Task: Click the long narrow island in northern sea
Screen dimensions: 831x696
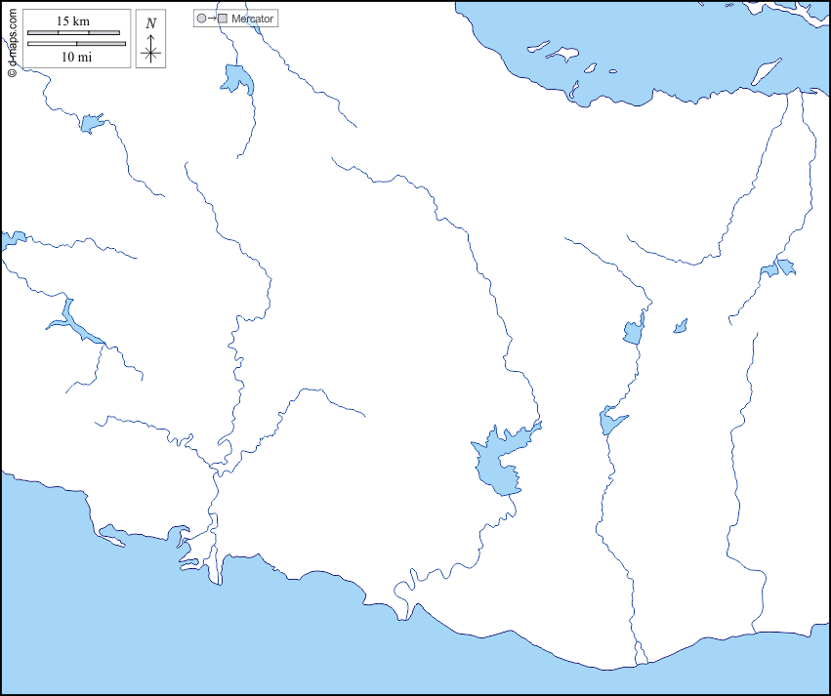Action: pyautogui.click(x=765, y=71)
